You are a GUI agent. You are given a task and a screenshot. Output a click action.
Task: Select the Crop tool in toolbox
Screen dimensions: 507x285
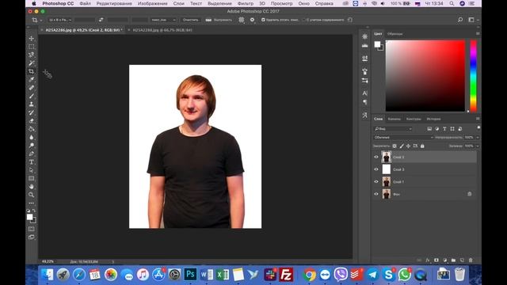[32, 71]
